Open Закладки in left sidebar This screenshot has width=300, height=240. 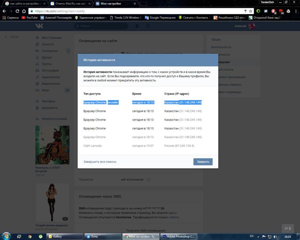[x=45, y=101]
